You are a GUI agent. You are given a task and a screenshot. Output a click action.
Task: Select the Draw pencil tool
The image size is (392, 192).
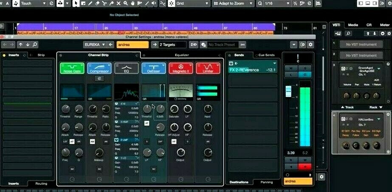click(90, 3)
